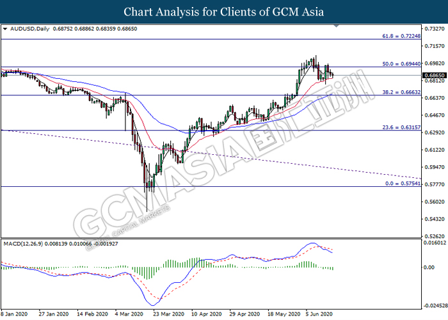Click the 50.0 = 0.69440 Fibonacci level label
448x320 pixels.
point(401,63)
